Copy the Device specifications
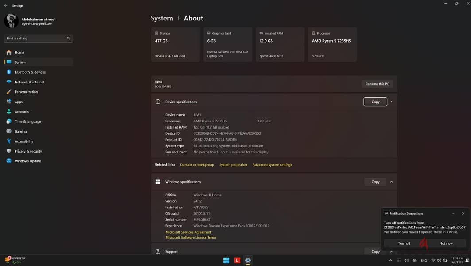The image size is (471, 266). [x=375, y=102]
